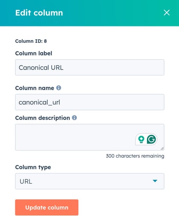Click the Edit column header title
The height and width of the screenshot is (224, 179).
coord(39,13)
